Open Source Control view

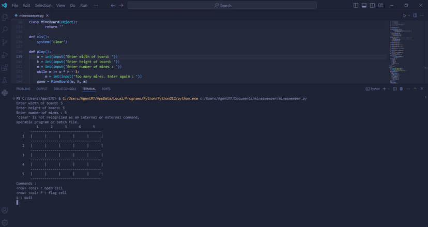pos(5,42)
